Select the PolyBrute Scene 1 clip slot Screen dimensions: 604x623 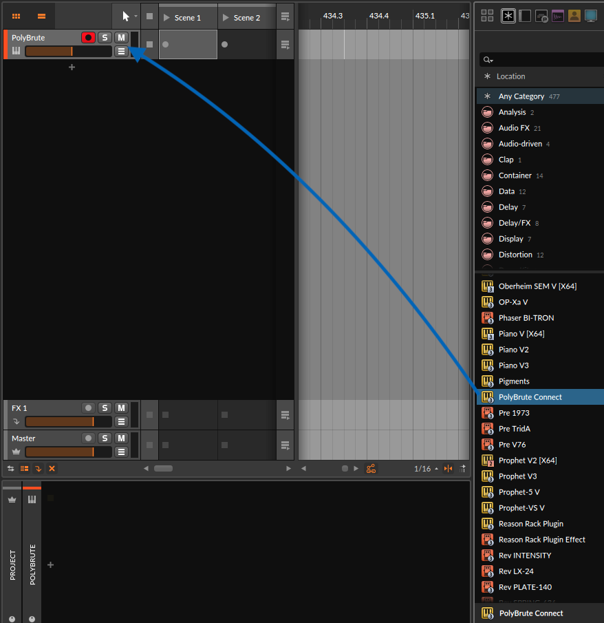(x=188, y=44)
